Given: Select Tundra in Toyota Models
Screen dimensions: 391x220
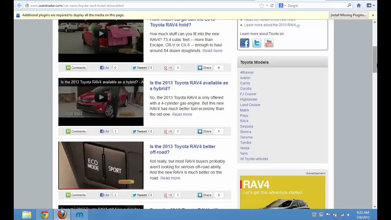Looking at the screenshot, I should click(246, 143).
